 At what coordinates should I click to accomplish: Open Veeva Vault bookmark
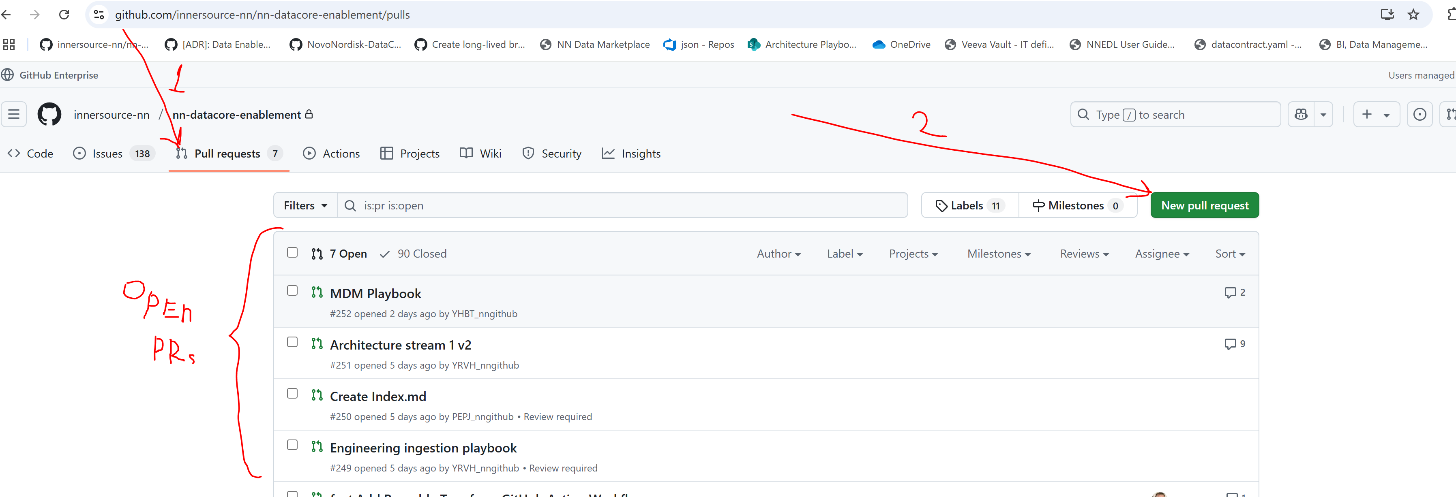pyautogui.click(x=999, y=45)
